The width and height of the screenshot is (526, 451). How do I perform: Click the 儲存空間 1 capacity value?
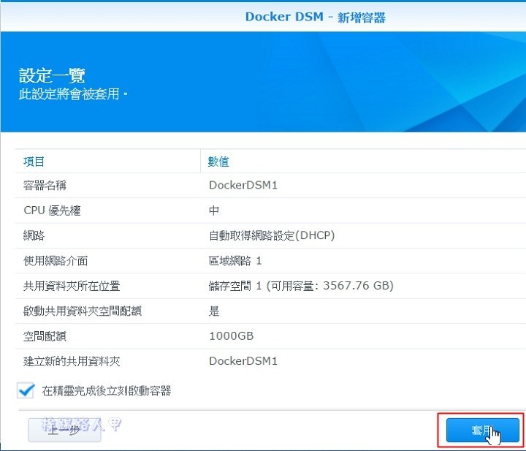(x=301, y=286)
